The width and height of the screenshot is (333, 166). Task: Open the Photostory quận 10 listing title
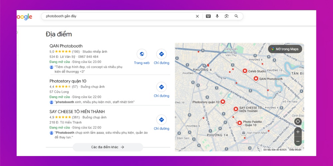click(68, 81)
